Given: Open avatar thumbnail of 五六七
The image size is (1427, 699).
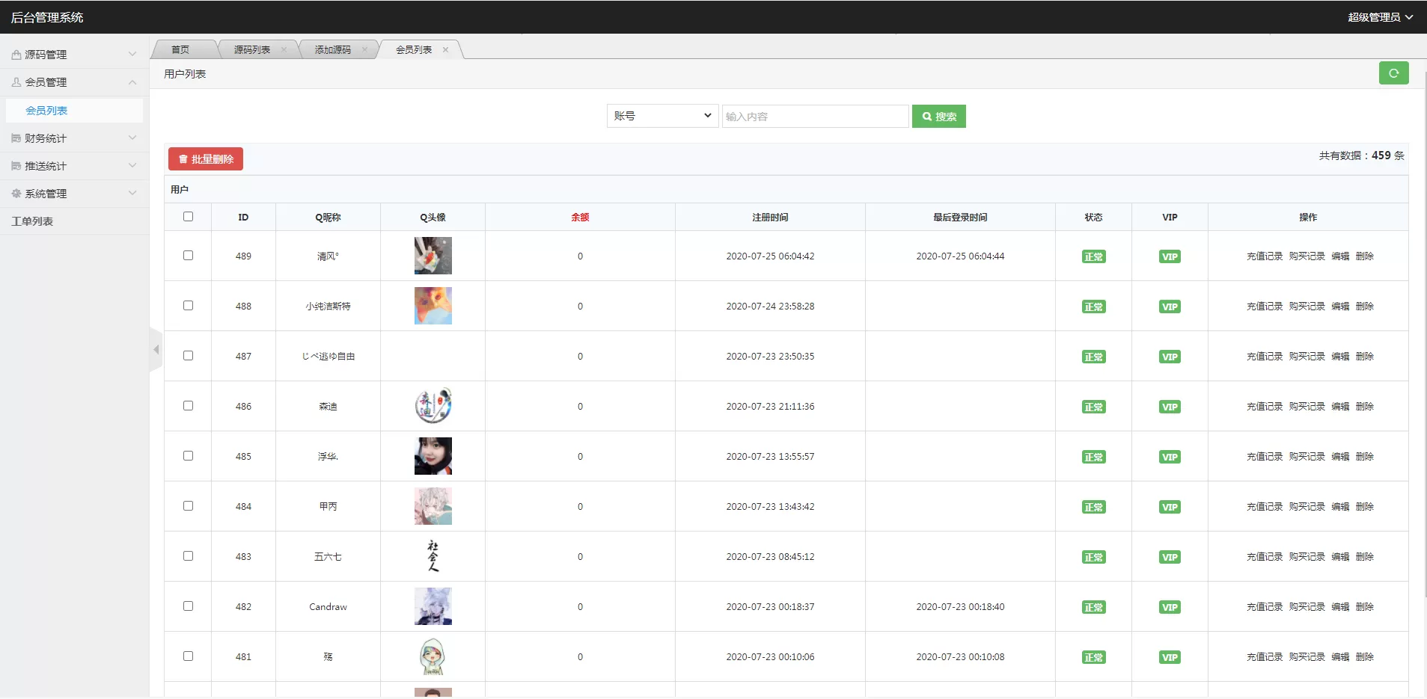Looking at the screenshot, I should [433, 556].
